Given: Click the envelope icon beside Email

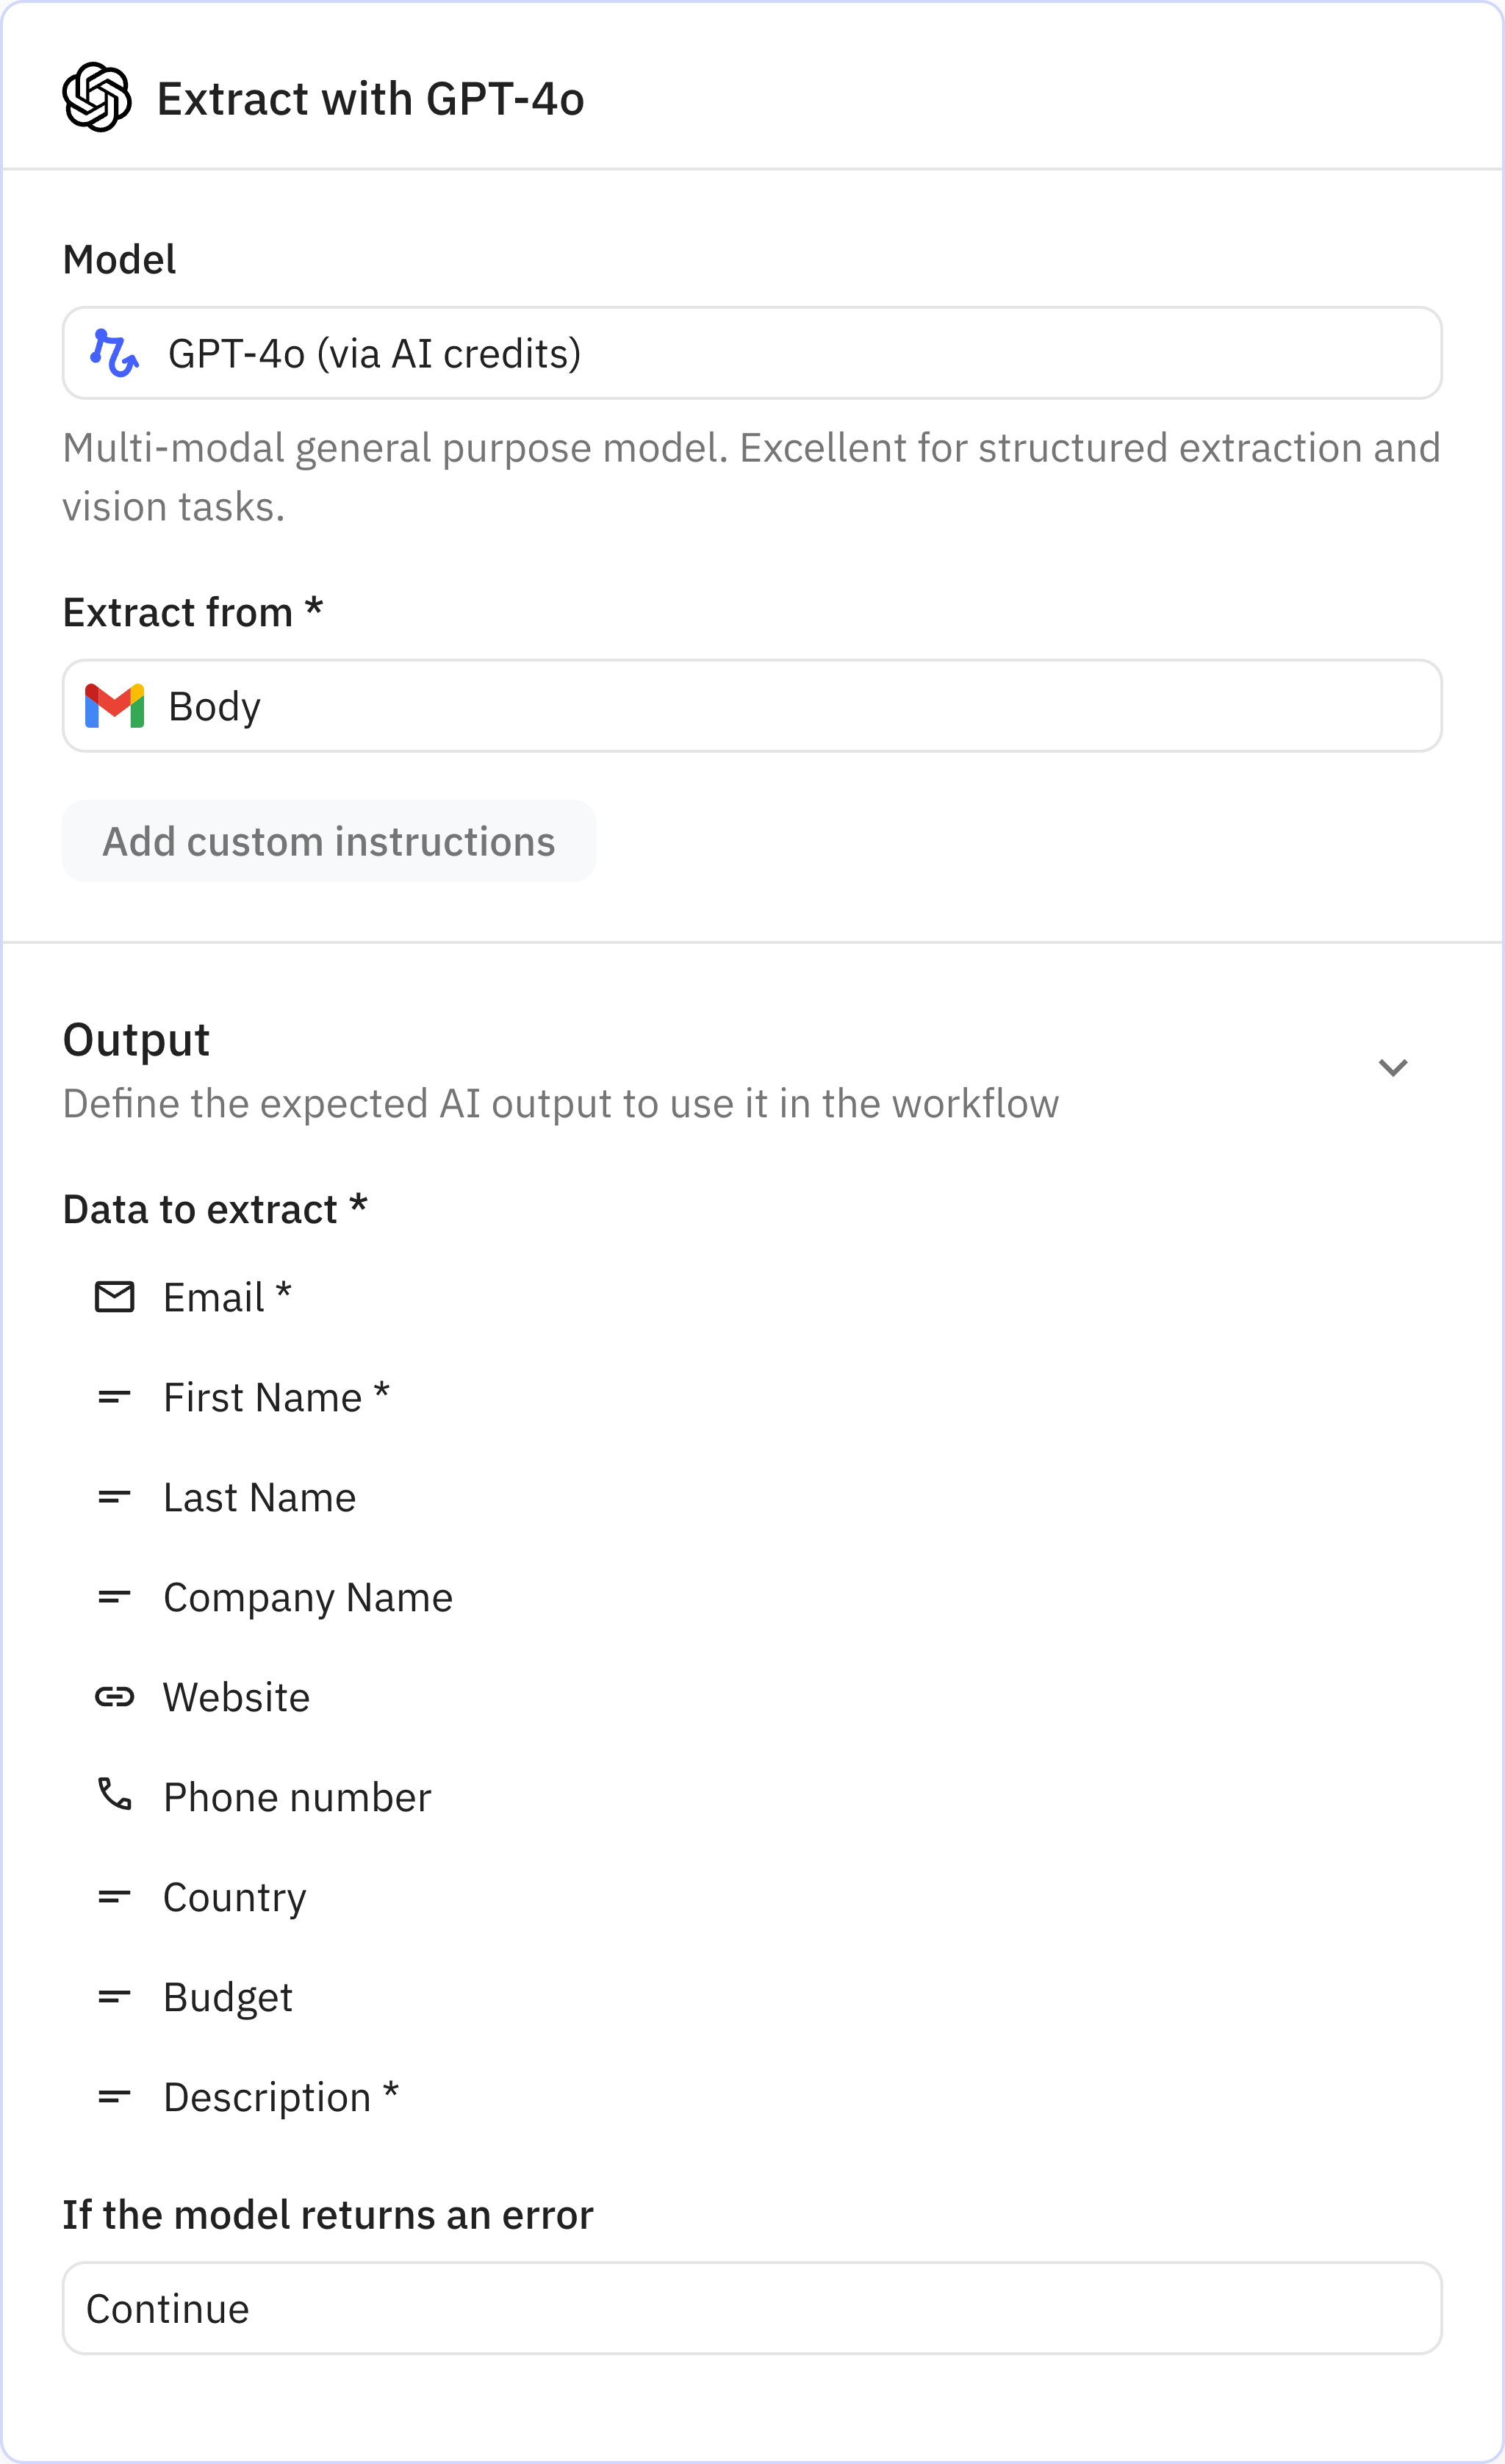Looking at the screenshot, I should pyautogui.click(x=114, y=1297).
